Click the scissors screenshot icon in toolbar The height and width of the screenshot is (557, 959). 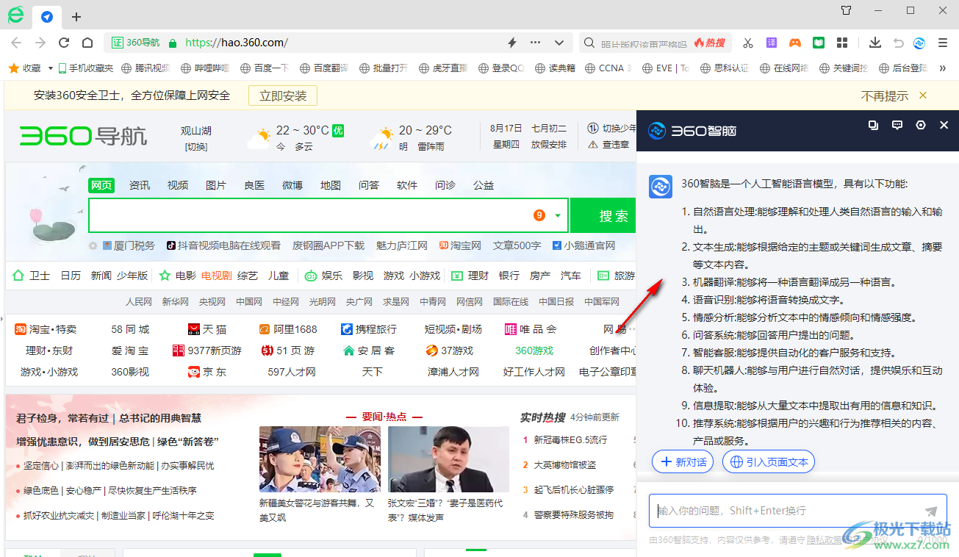pos(748,43)
